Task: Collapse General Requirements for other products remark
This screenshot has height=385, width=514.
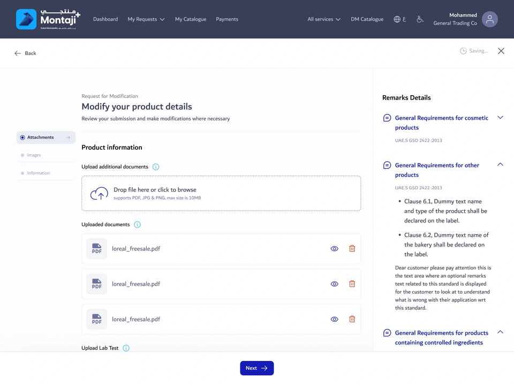Action: (500, 164)
